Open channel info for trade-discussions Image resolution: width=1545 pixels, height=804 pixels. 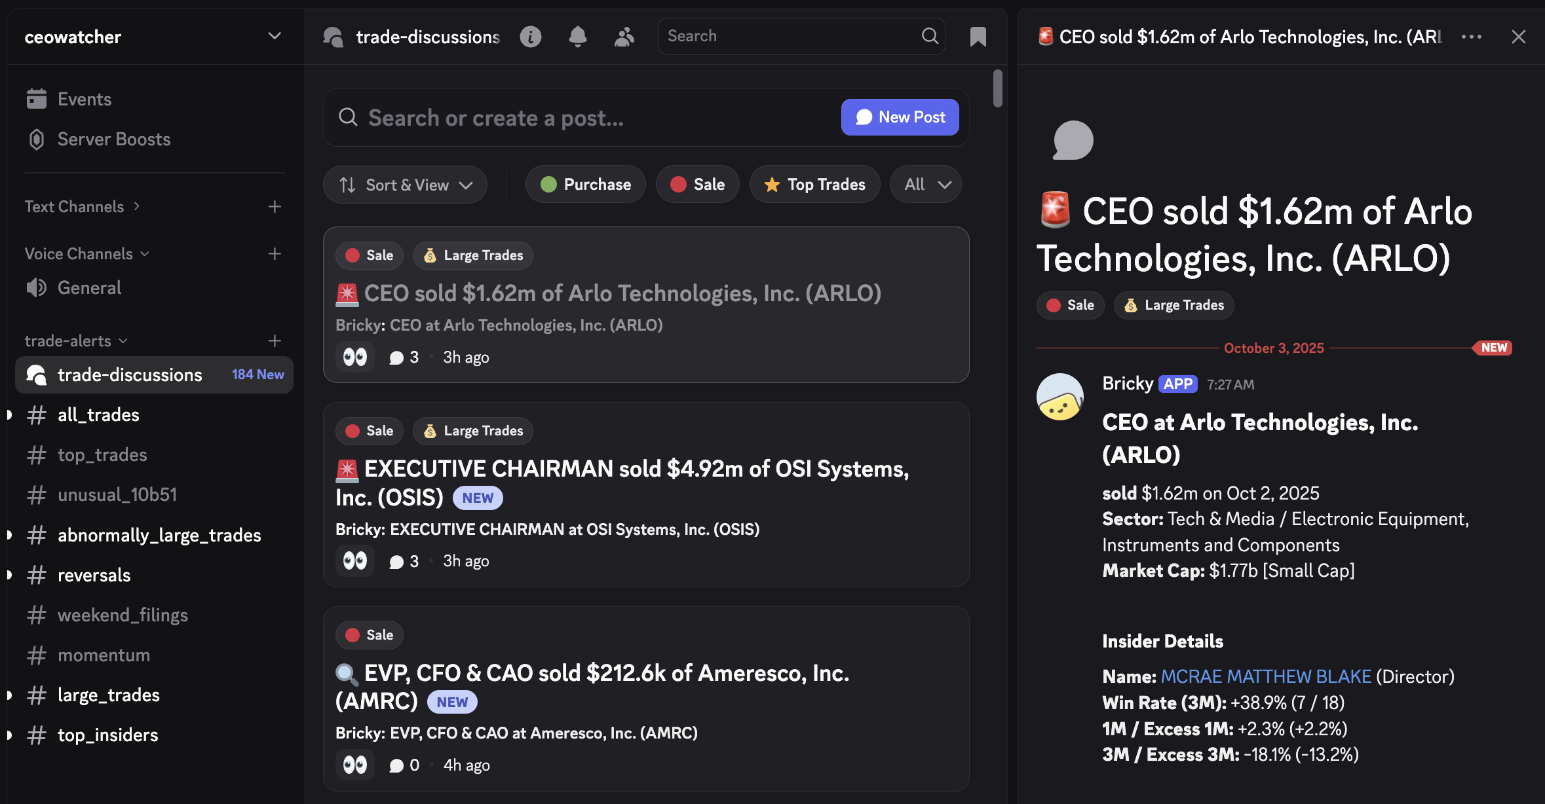531,37
